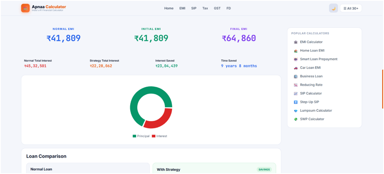
Task: Click the Normal EMI value ₹41,809
Action: click(63, 39)
